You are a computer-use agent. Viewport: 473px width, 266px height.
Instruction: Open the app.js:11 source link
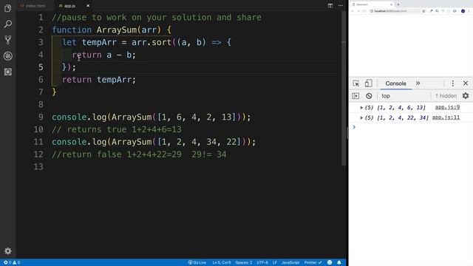(446, 117)
